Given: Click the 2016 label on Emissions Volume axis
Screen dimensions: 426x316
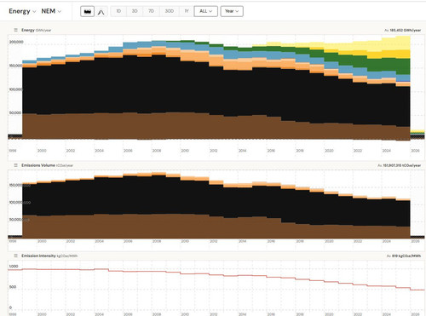Looking at the screenshot, I should click(x=271, y=241).
